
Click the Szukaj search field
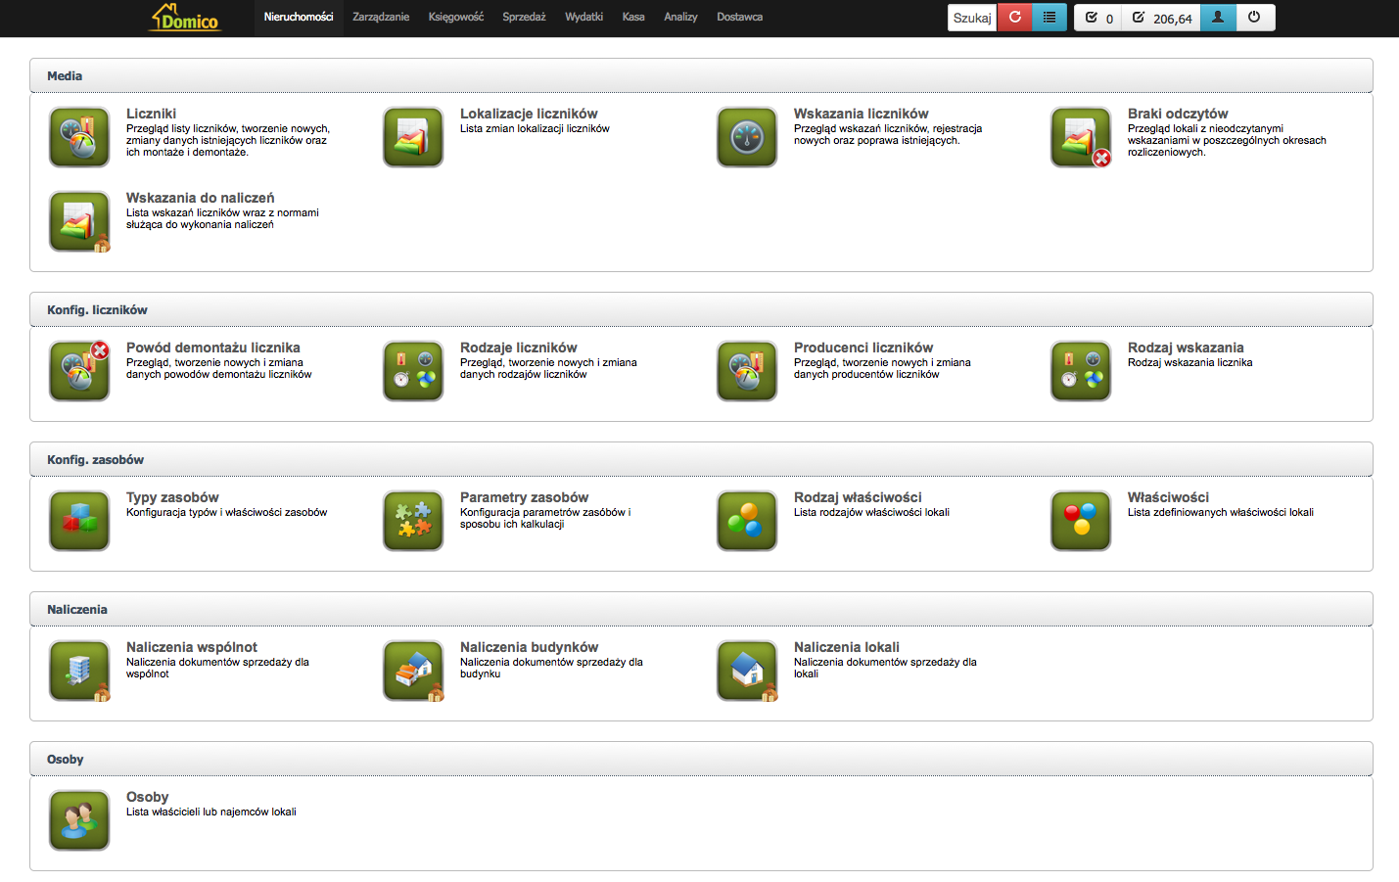[972, 18]
